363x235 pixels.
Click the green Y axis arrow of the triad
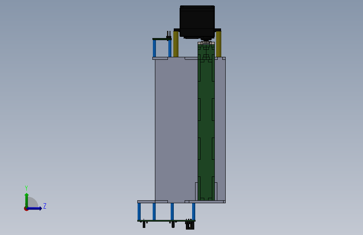27,200
